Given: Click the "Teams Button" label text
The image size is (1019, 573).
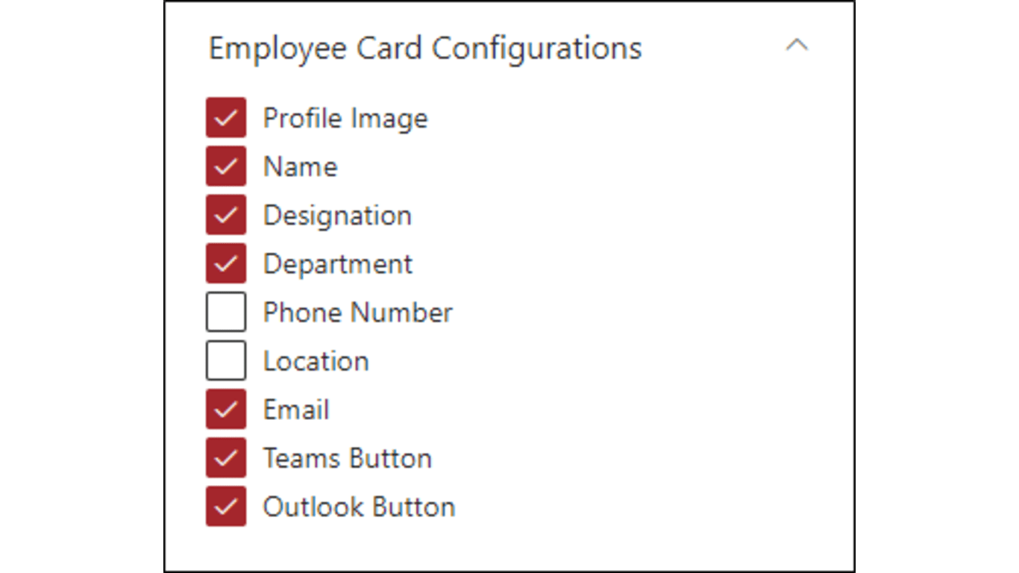Looking at the screenshot, I should coord(347,458).
